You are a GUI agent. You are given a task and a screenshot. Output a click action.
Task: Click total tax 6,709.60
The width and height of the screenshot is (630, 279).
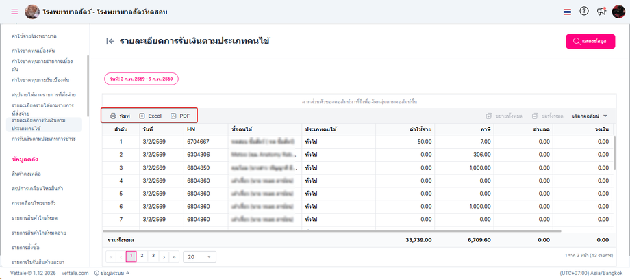click(x=479, y=239)
